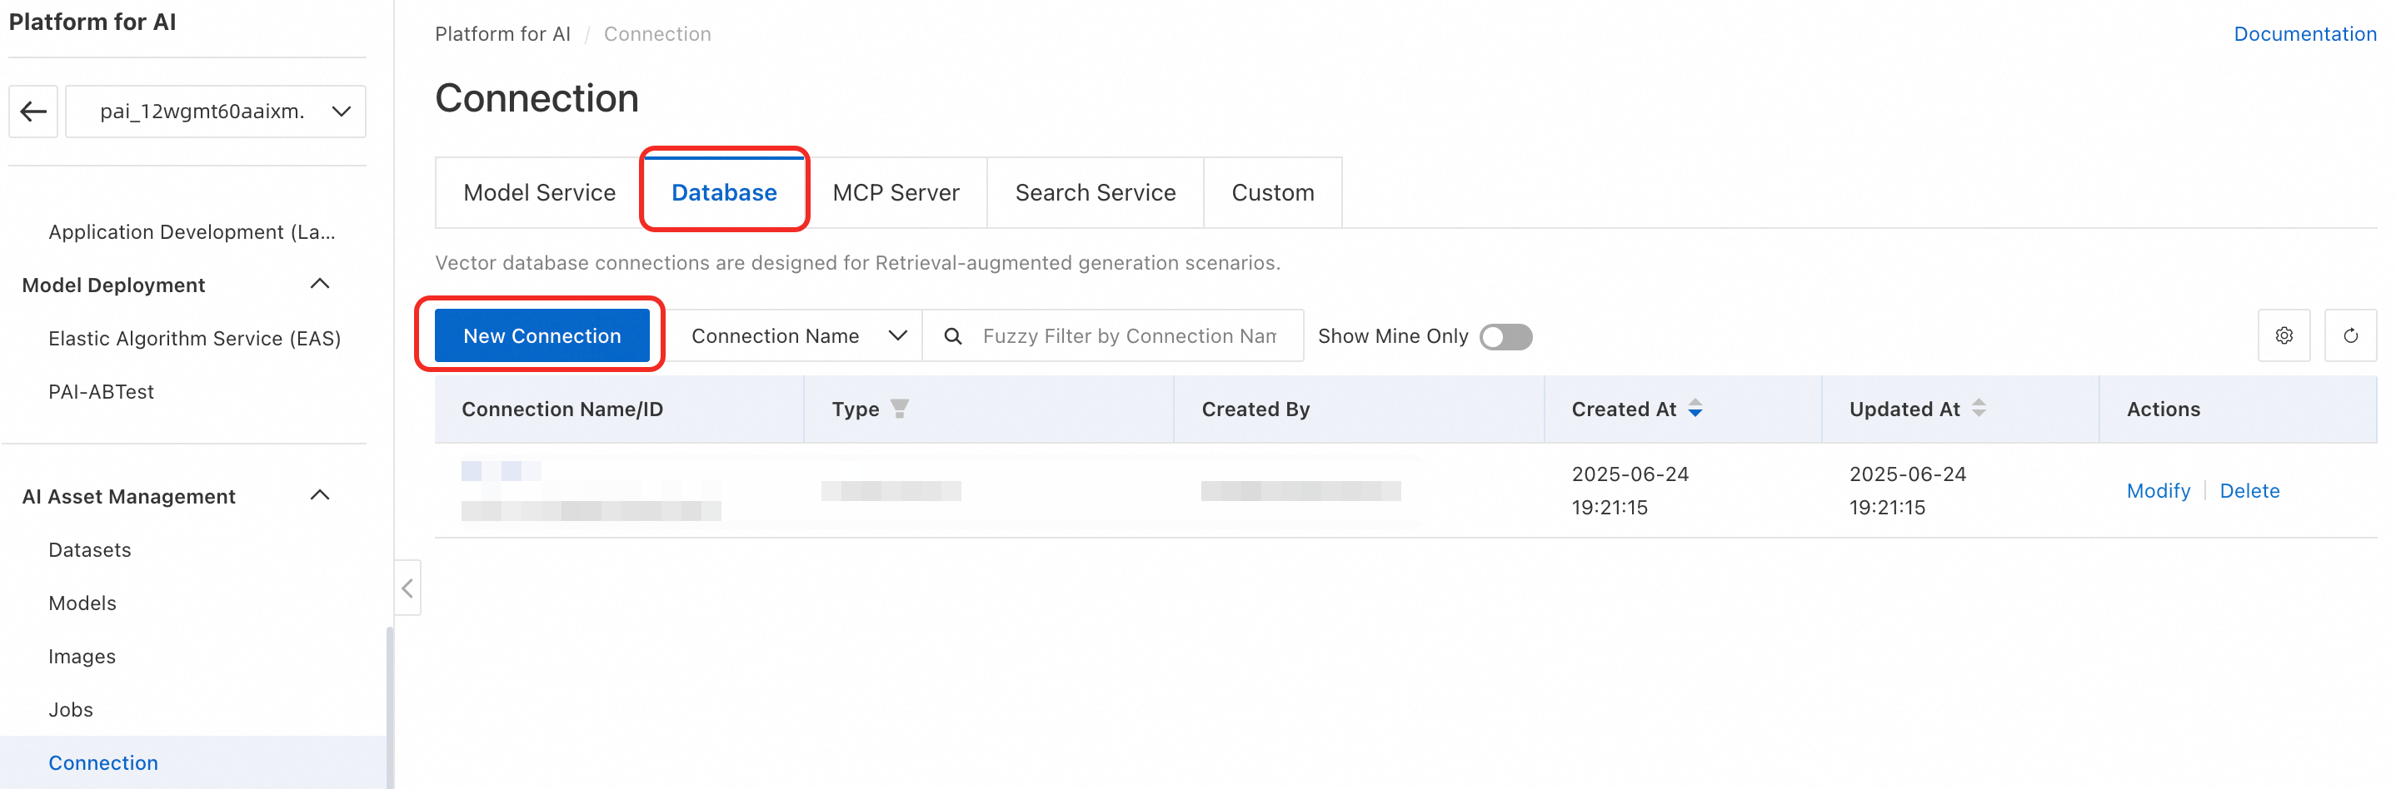This screenshot has height=789, width=2396.
Task: Collapse the Model Deployment section
Action: (319, 285)
